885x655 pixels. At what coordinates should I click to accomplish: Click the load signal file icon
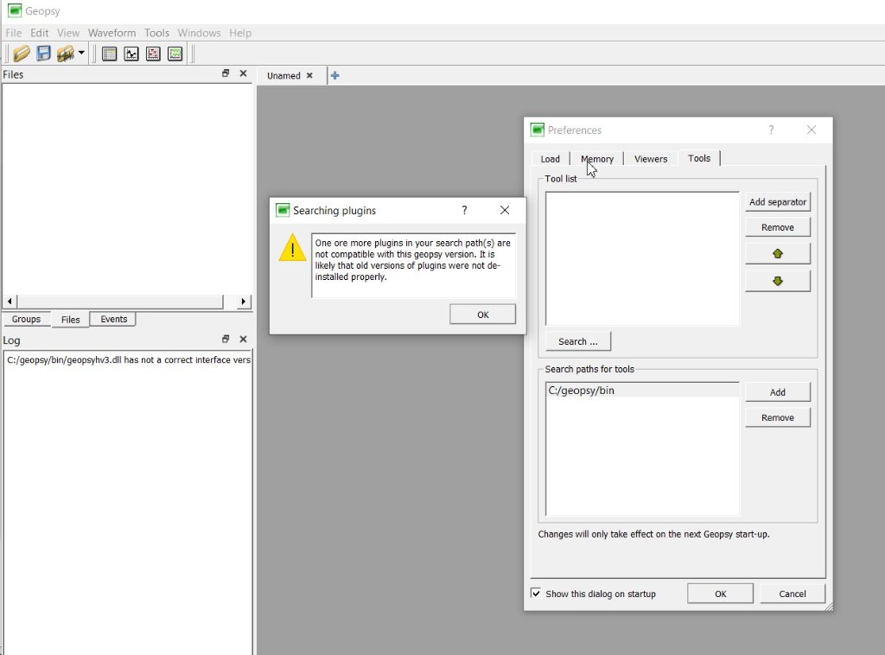(66, 54)
